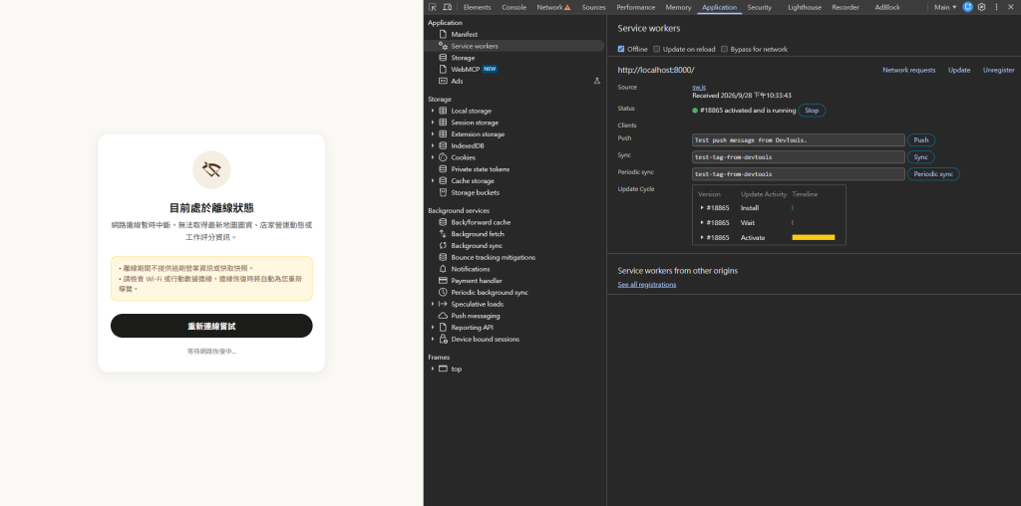Expand the Extension storage tree node
The image size is (1021, 506).
pos(433,134)
